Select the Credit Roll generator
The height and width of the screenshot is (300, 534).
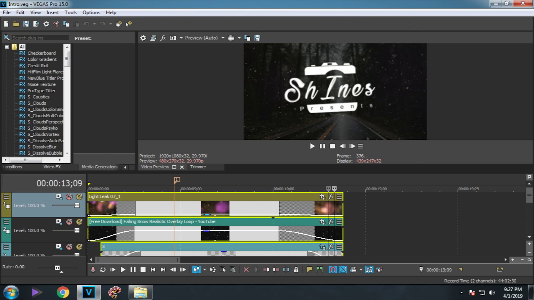pyautogui.click(x=38, y=66)
